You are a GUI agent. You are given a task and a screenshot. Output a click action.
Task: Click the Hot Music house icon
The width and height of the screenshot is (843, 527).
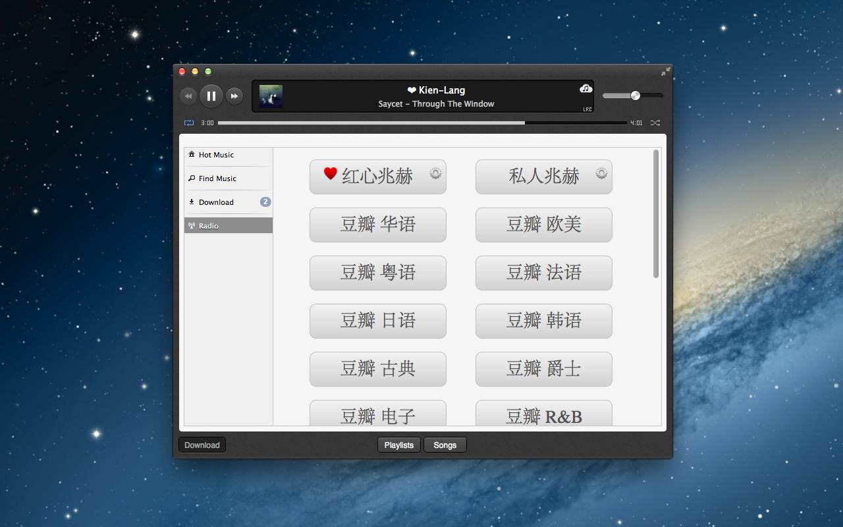tap(192, 154)
